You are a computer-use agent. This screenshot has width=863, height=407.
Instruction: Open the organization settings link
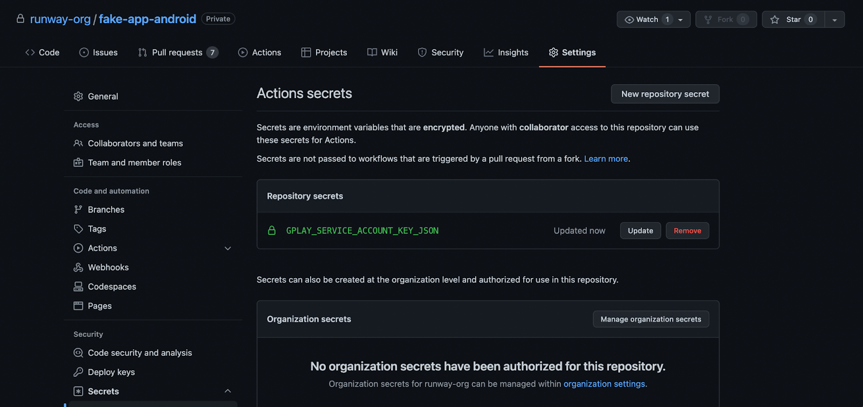[x=604, y=384]
